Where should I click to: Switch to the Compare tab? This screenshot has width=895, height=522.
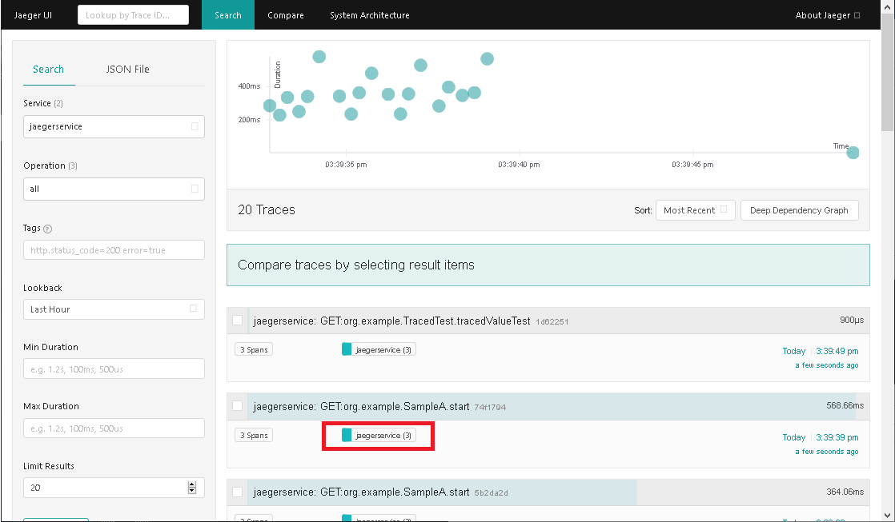tap(285, 15)
